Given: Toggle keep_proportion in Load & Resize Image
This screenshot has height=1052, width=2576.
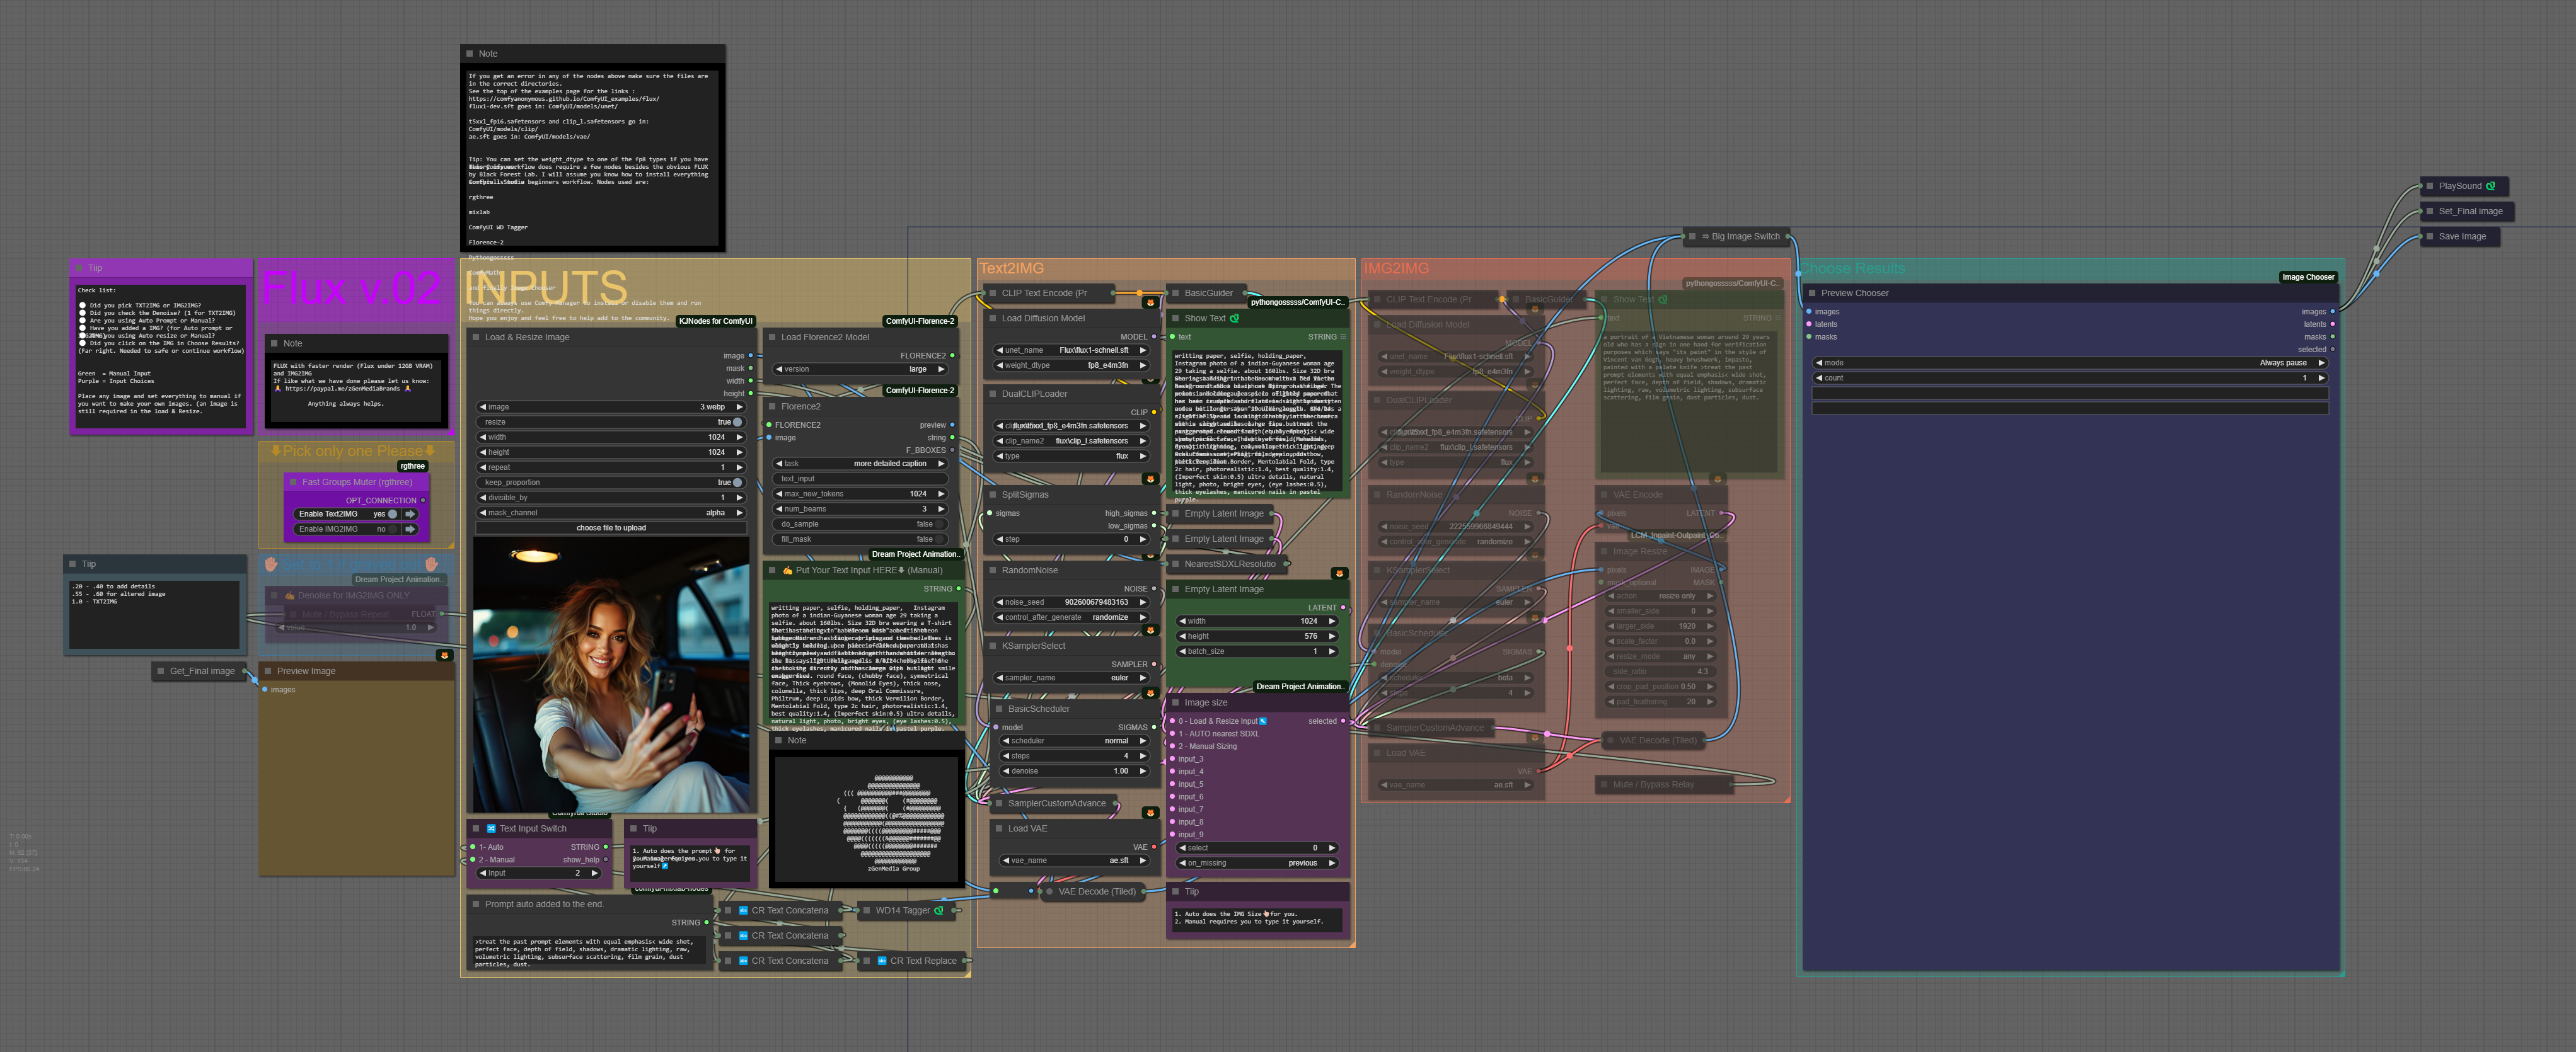Looking at the screenshot, I should pos(737,483).
